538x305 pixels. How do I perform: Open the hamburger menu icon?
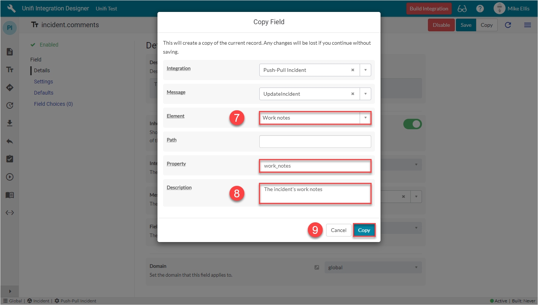pos(528,25)
